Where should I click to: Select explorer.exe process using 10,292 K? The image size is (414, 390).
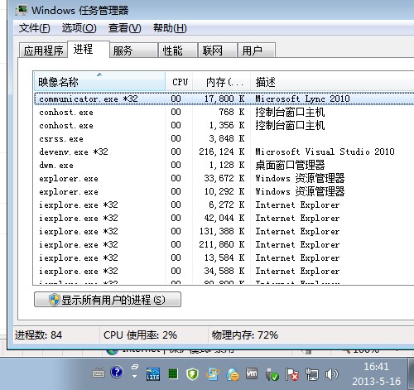[x=224, y=191]
